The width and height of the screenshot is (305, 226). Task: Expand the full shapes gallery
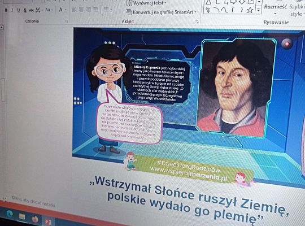[259, 10]
